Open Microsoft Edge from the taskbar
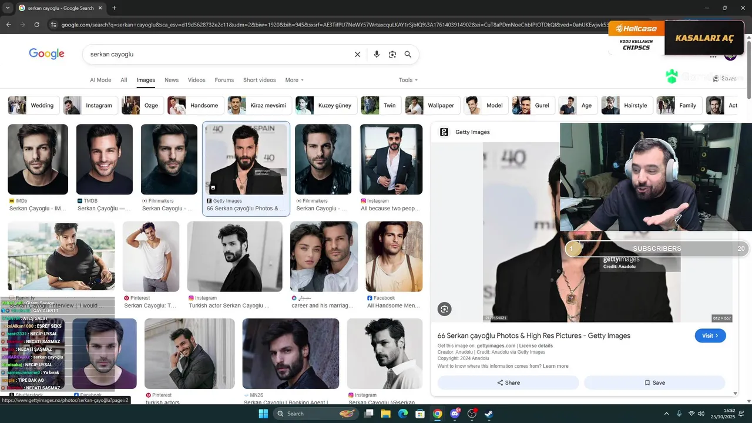Screen dimensions: 752x423 coord(403,414)
